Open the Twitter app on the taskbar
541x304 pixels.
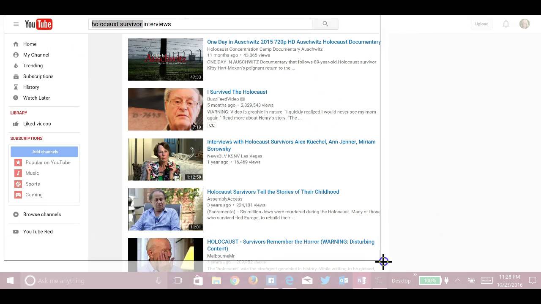pyautogui.click(x=325, y=280)
